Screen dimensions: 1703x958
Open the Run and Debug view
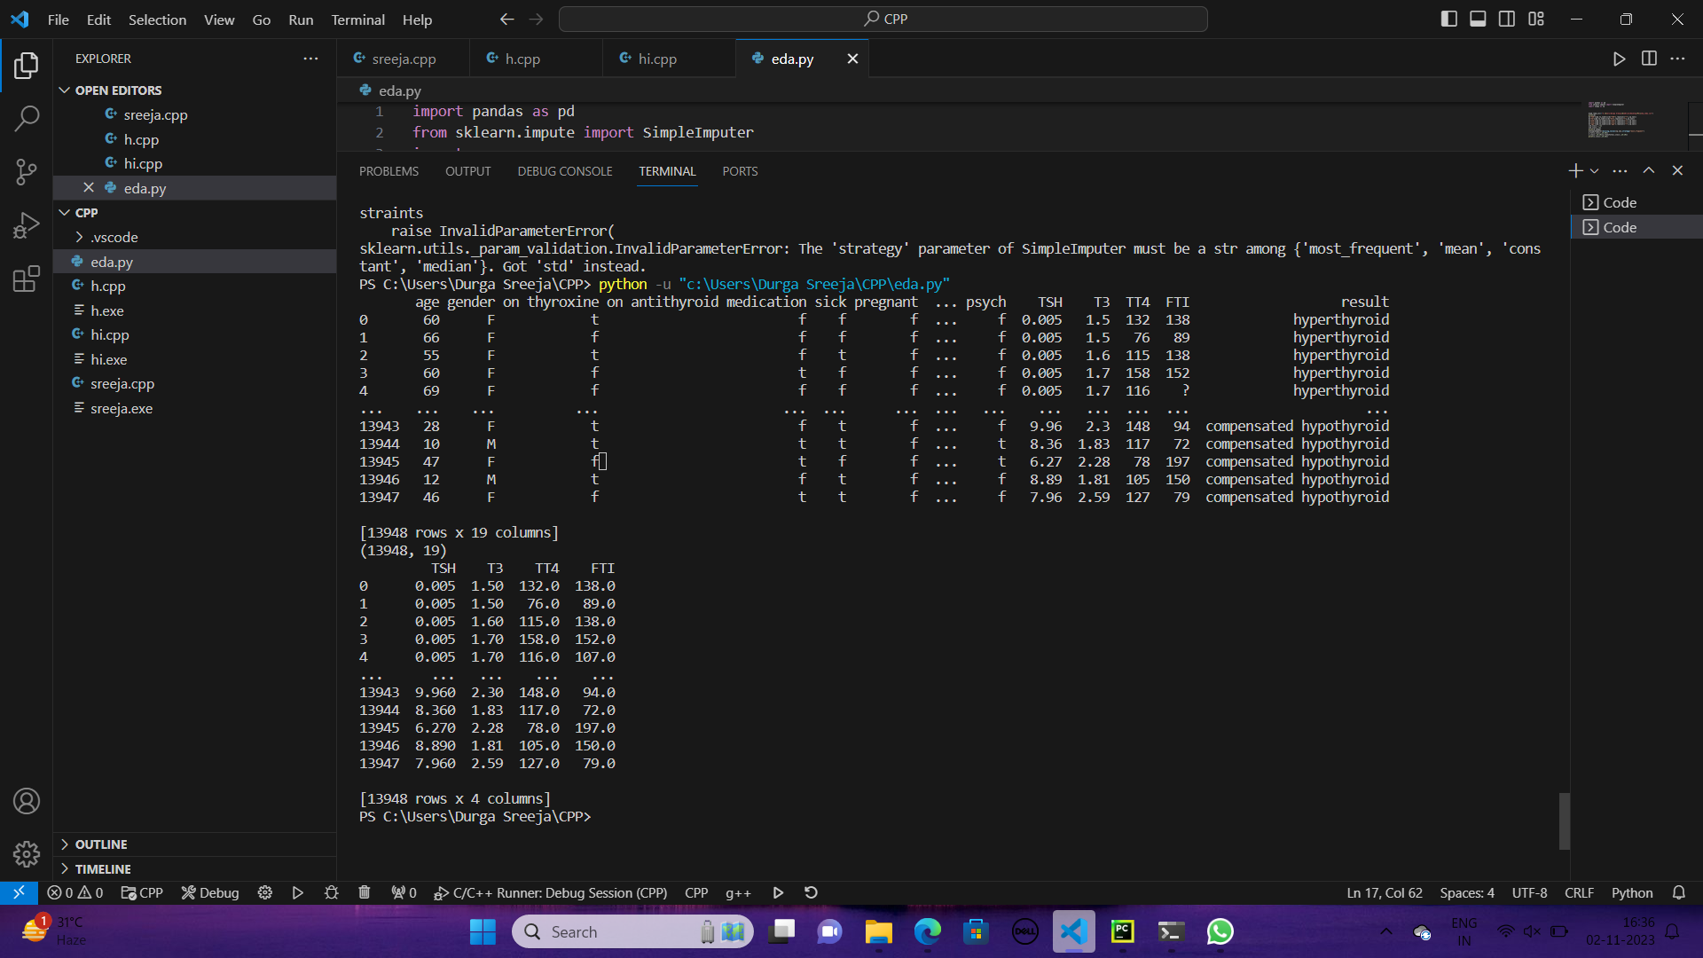pyautogui.click(x=27, y=224)
